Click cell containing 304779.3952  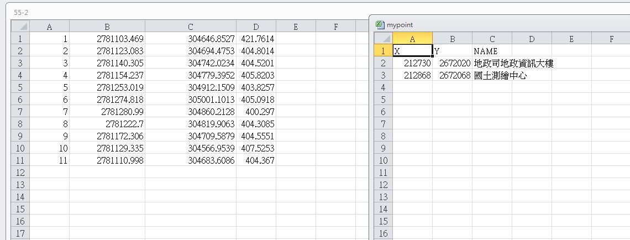click(191, 75)
